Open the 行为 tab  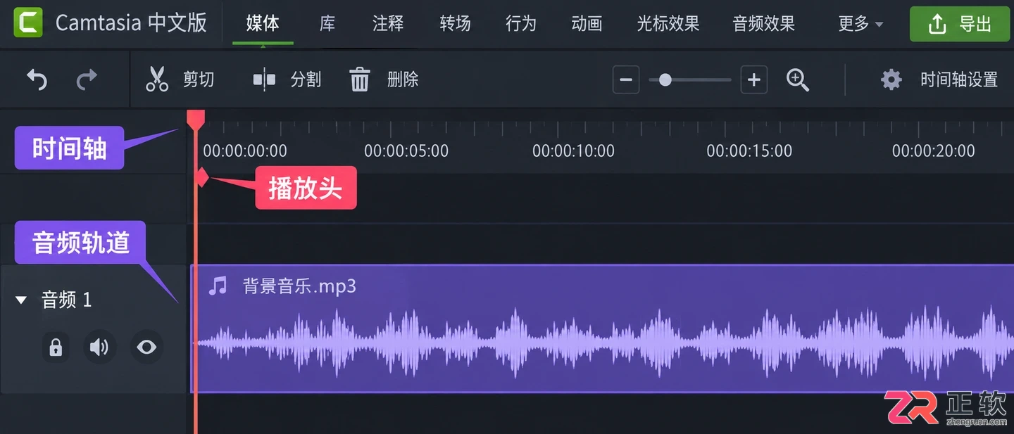(521, 23)
